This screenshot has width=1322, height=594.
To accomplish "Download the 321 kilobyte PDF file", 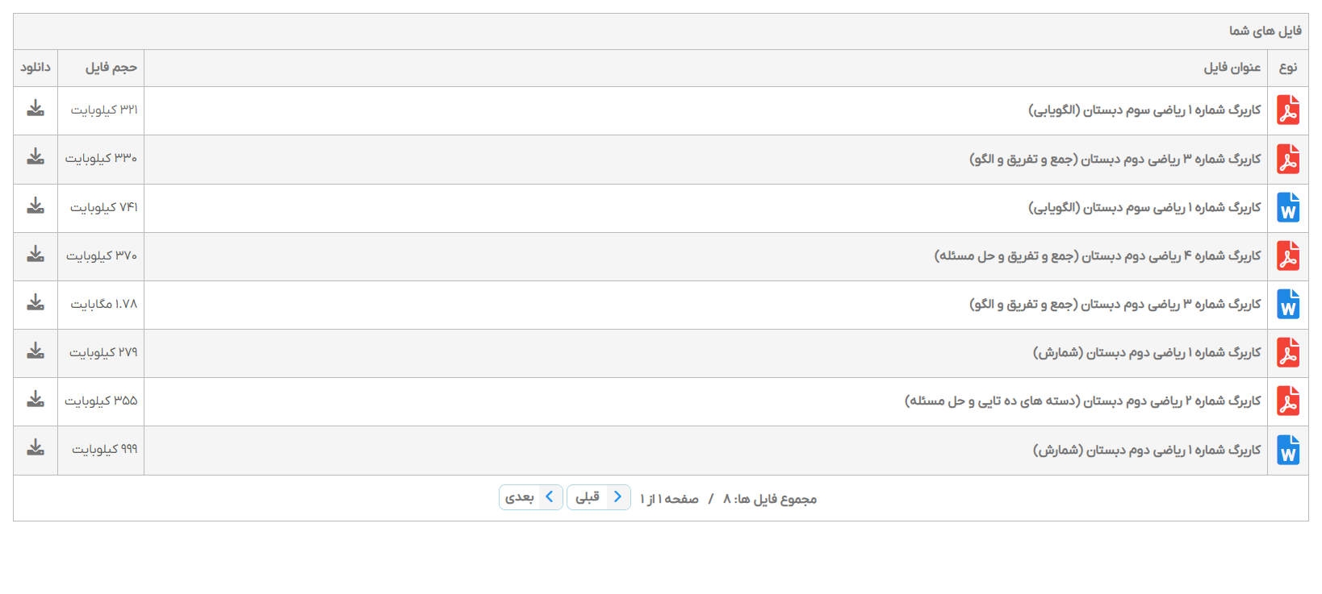I will [x=36, y=109].
